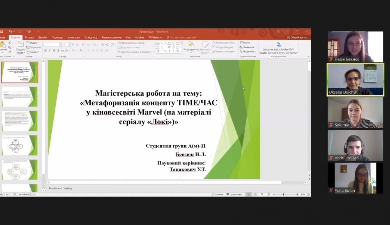The width and height of the screenshot is (390, 225).
Task: Click the Найти find button
Action: pyautogui.click(x=246, y=43)
